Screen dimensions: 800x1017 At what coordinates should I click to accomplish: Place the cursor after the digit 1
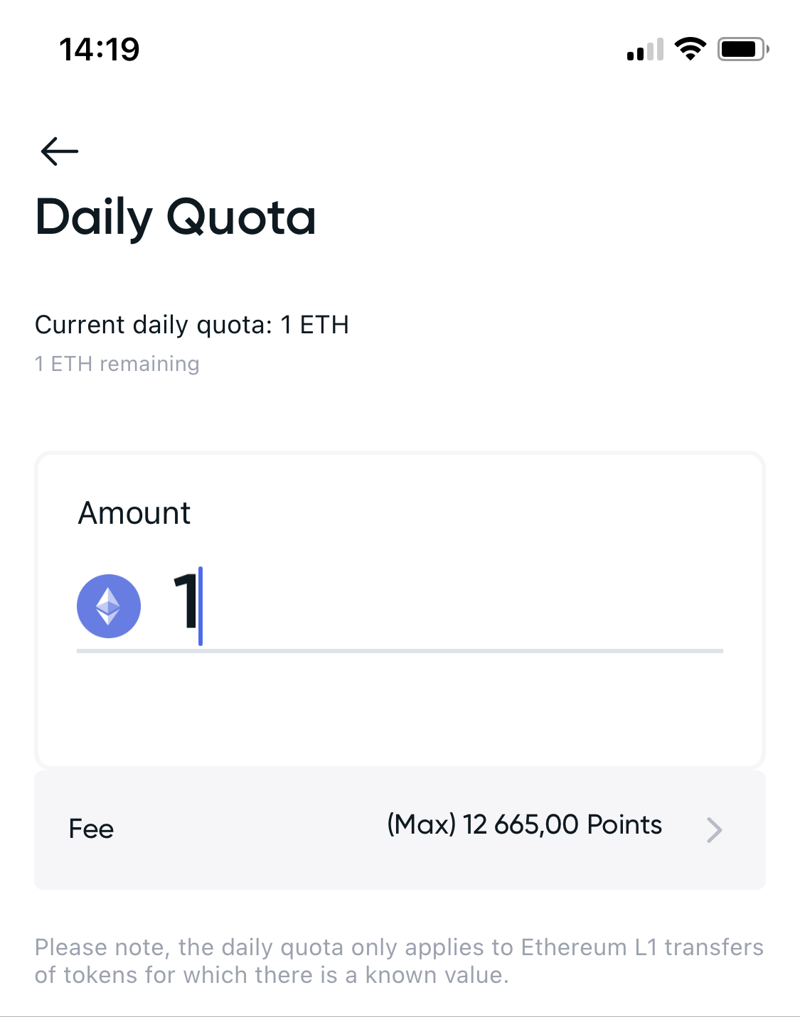point(200,606)
